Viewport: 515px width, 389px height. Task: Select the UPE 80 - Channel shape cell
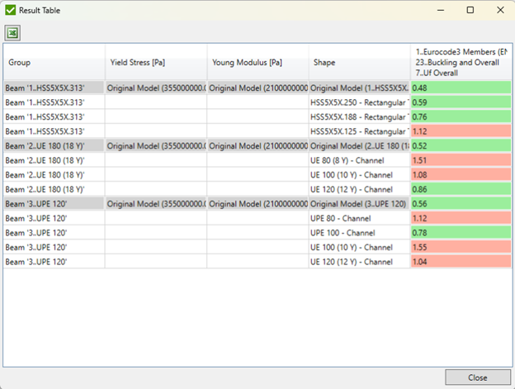click(358, 218)
